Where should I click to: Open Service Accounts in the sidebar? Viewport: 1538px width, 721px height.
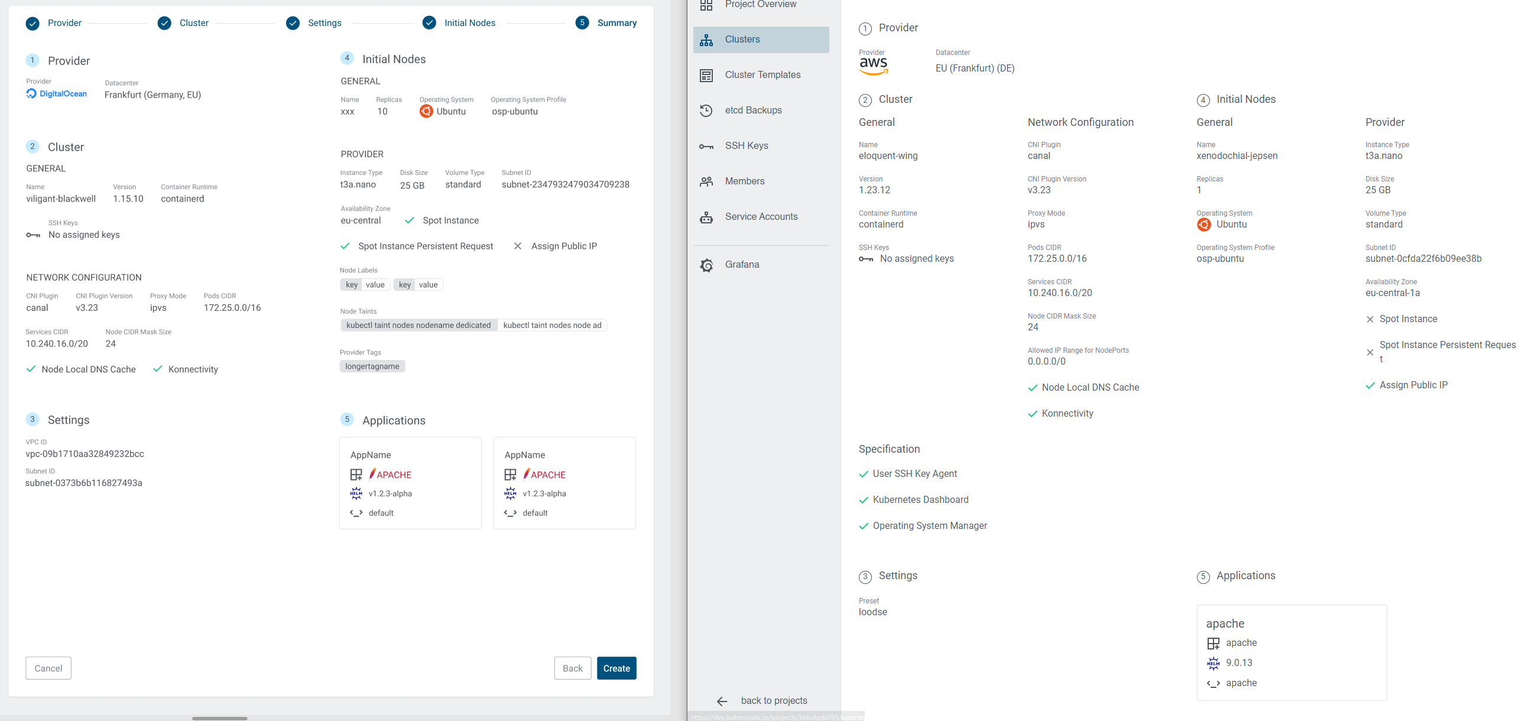(x=761, y=217)
